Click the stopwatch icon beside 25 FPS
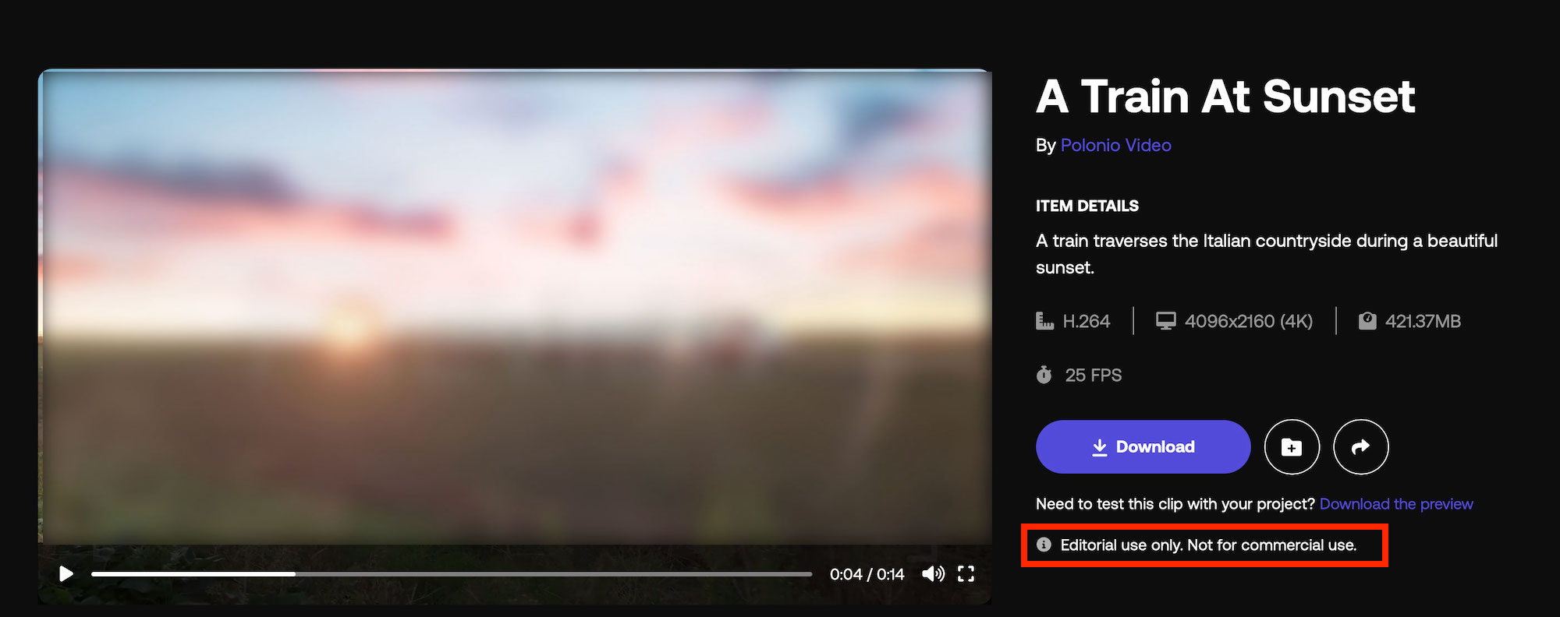This screenshot has width=1560, height=617. (x=1044, y=375)
